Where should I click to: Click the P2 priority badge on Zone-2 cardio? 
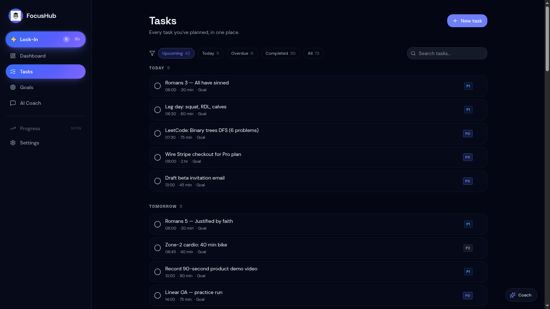468,248
